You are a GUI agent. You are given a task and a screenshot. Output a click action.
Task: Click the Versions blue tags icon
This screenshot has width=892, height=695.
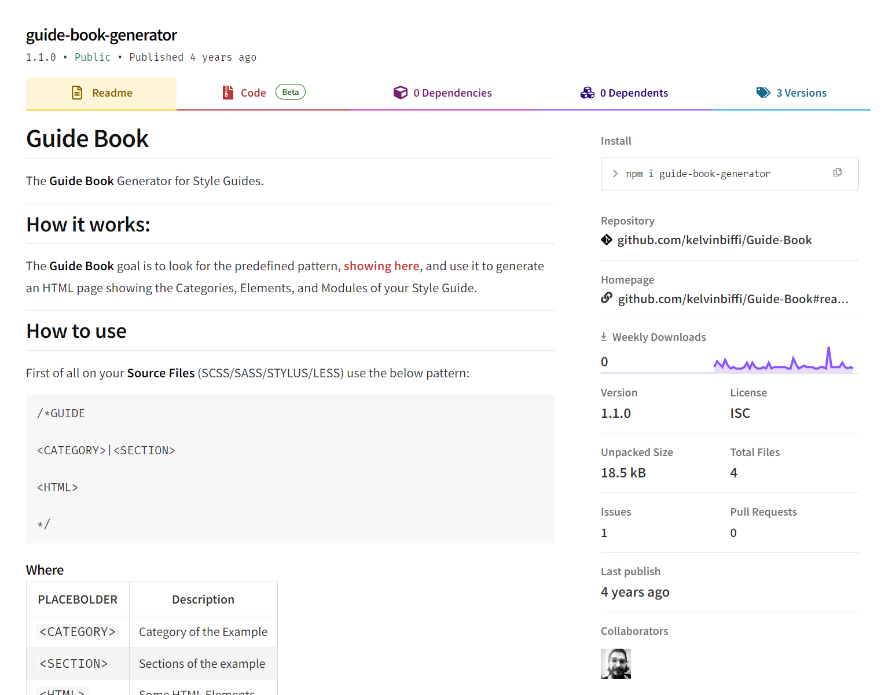pyautogui.click(x=763, y=93)
